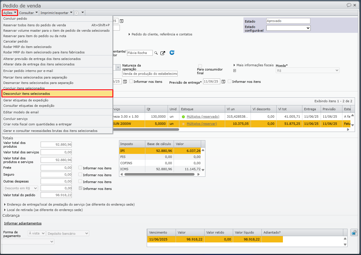The height and width of the screenshot is (255, 361).
Task: Click the Múltiplos (reservar) stock link
Action: click(x=202, y=124)
